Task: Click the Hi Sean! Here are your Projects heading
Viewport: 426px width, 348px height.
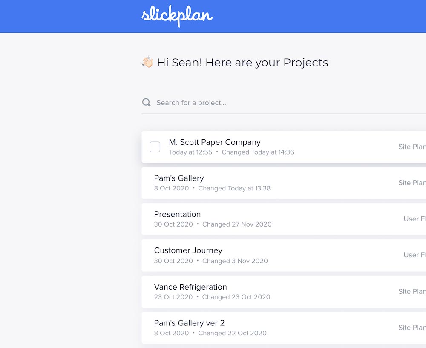Action: click(242, 63)
